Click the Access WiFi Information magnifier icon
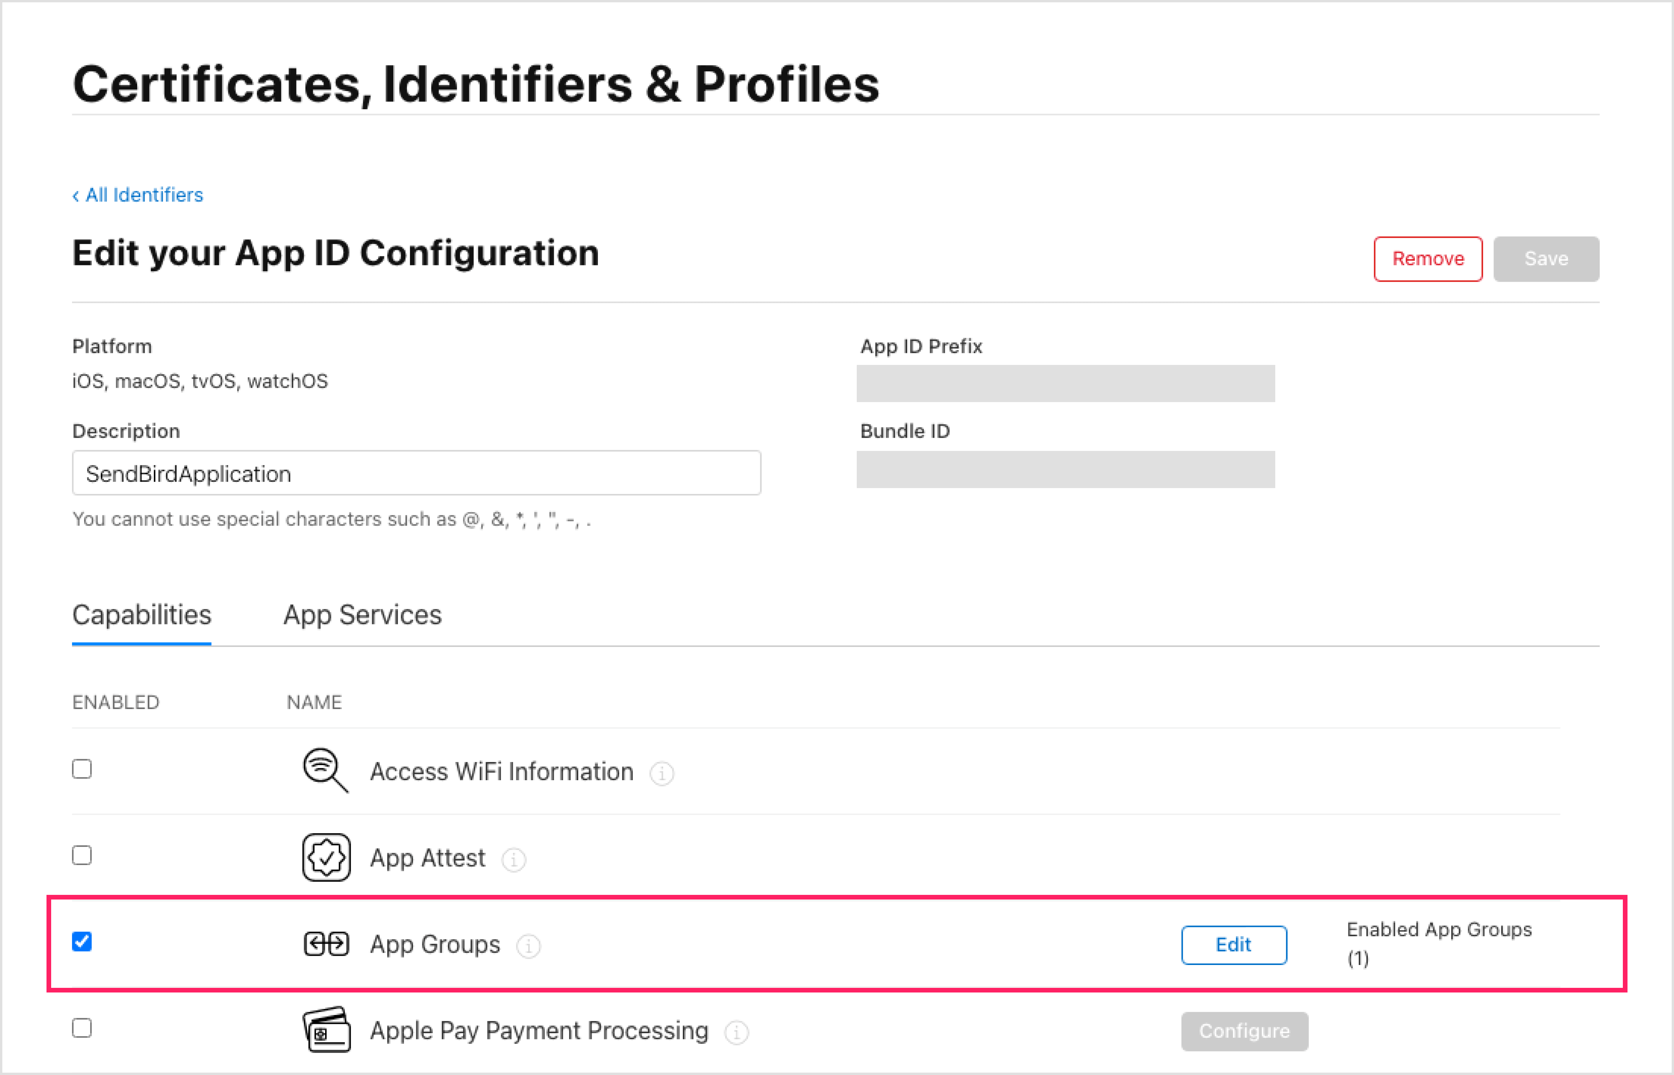This screenshot has width=1674, height=1075. (325, 771)
